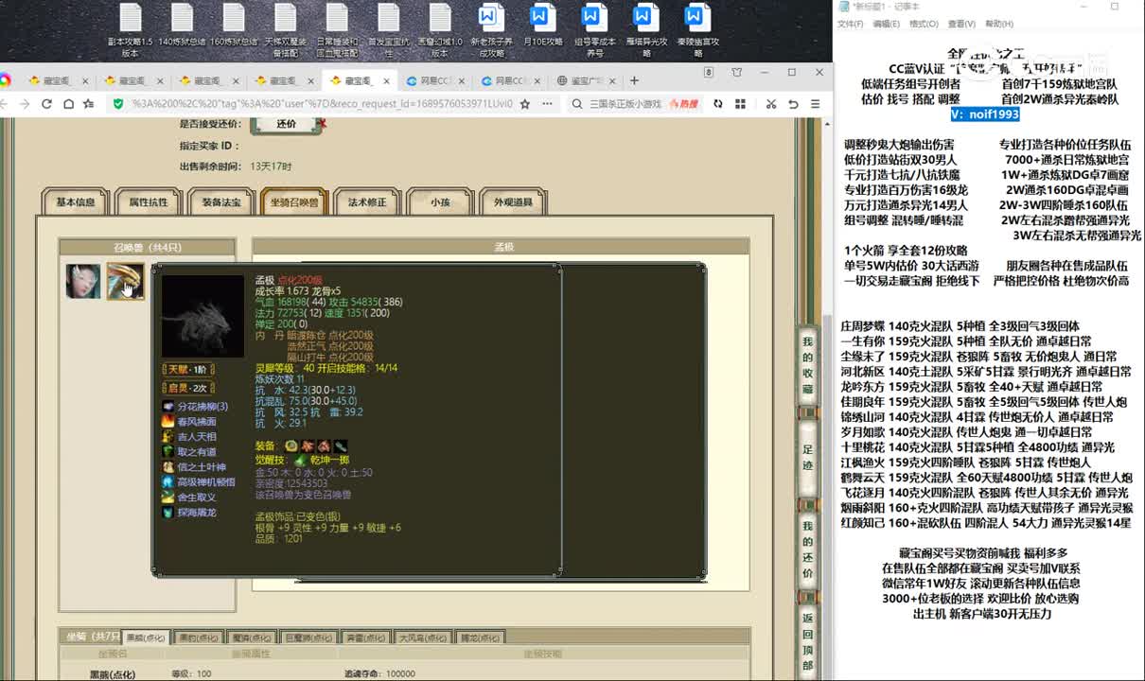Viewport: 1145px width, 681px height.
Task: Open the 雁塔异光攻略 WPS document
Action: pos(645,29)
